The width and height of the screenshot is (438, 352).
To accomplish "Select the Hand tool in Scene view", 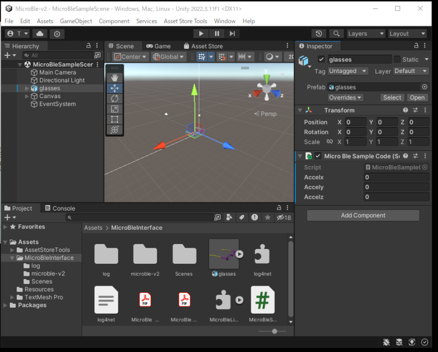I will (114, 77).
